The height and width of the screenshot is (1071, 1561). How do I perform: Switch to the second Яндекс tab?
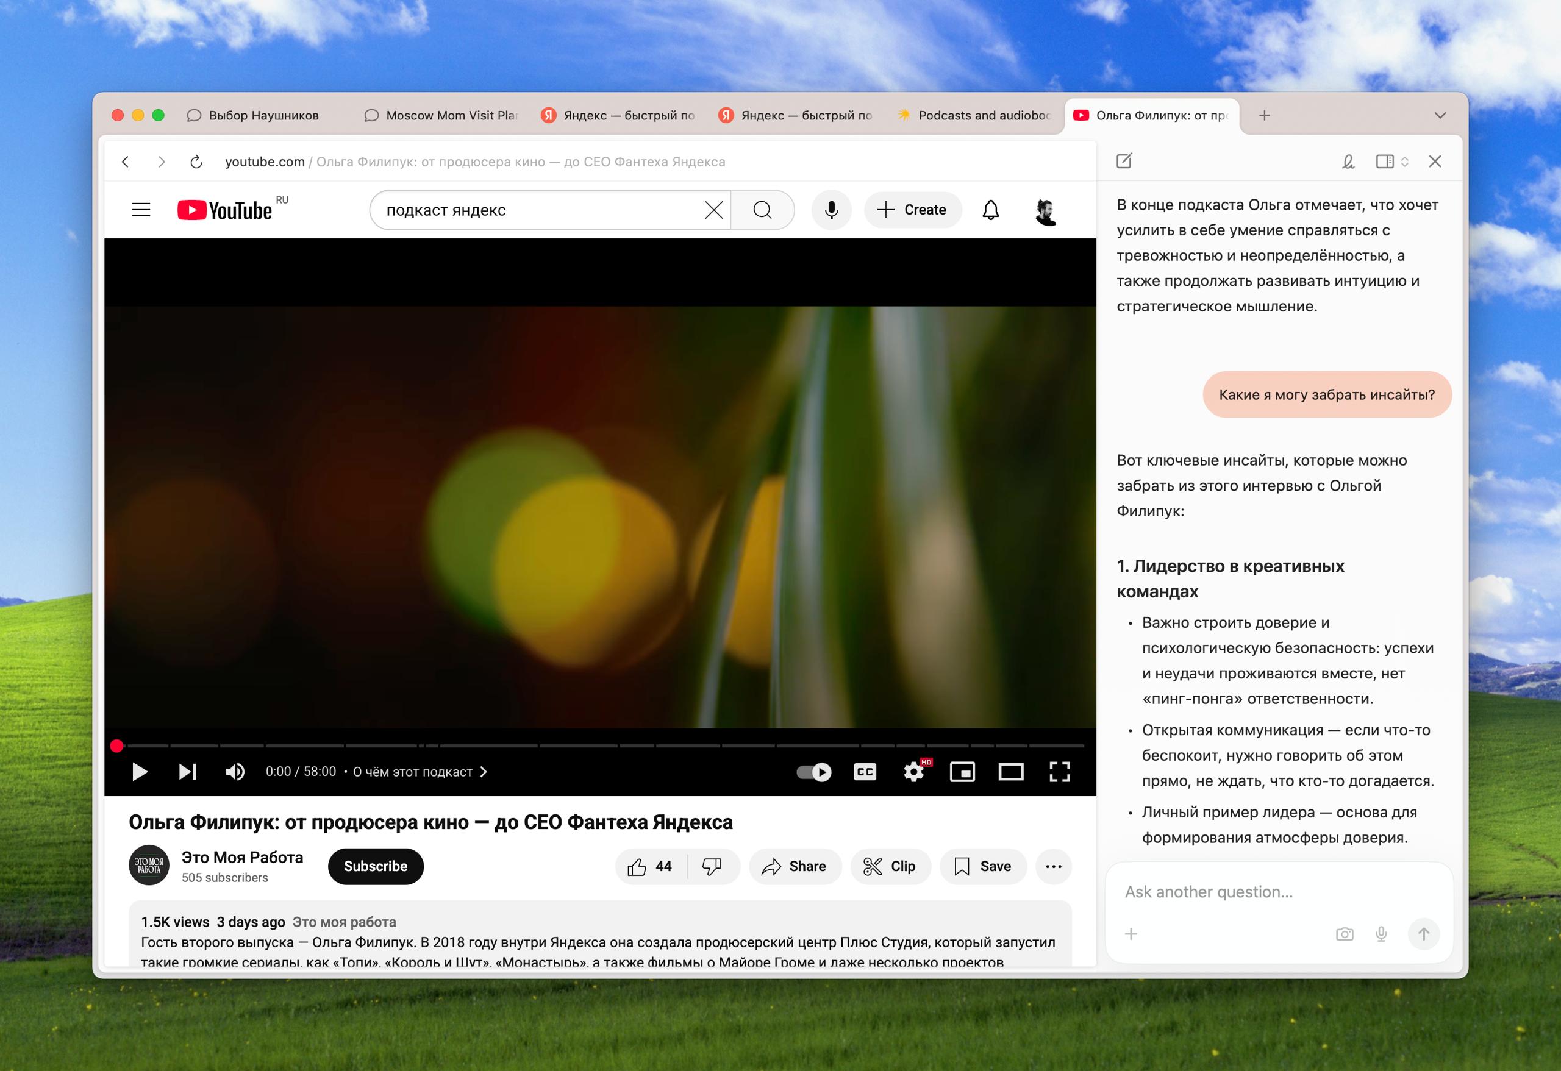point(796,115)
